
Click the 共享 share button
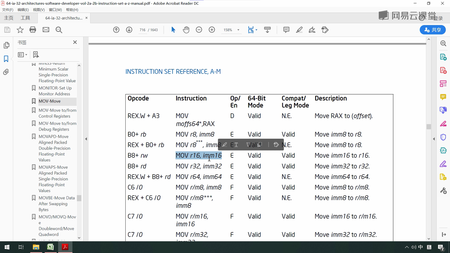coord(432,30)
